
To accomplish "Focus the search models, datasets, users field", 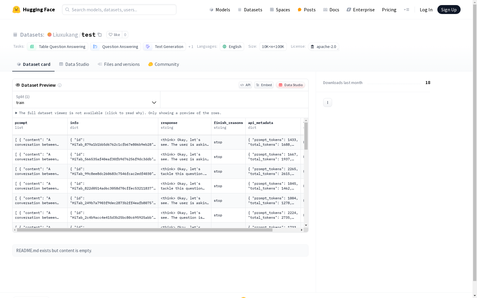I will click(x=119, y=10).
